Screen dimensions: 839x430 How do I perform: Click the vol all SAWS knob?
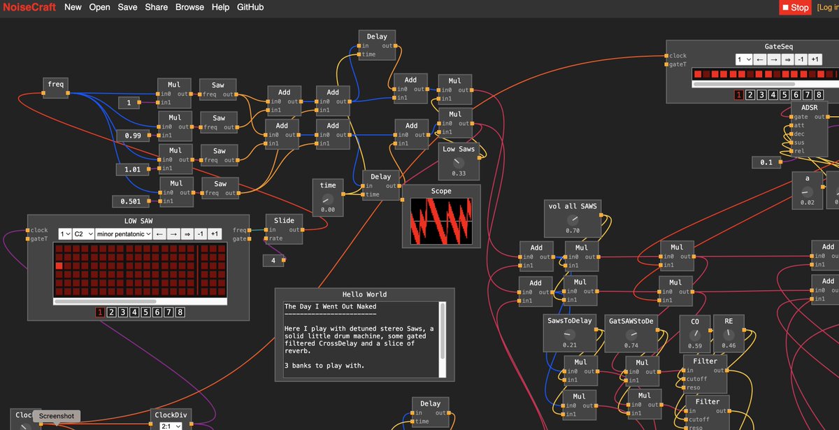[573, 219]
